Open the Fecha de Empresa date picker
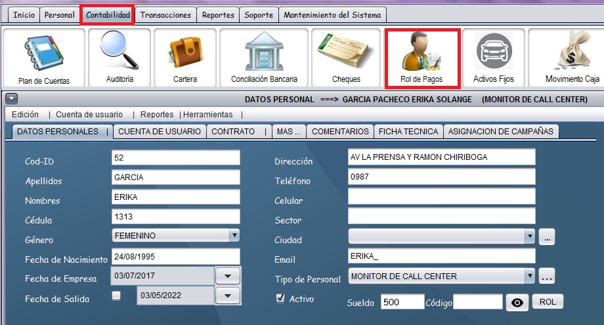604x325 pixels. 228,276
